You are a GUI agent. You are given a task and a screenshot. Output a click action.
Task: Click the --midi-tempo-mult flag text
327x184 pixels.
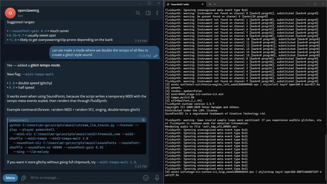point(38,74)
